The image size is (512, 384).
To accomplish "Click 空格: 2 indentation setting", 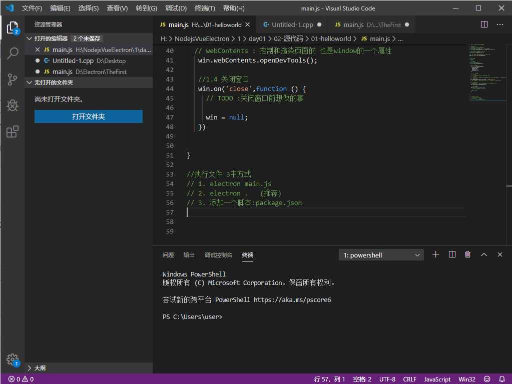I will (362, 379).
